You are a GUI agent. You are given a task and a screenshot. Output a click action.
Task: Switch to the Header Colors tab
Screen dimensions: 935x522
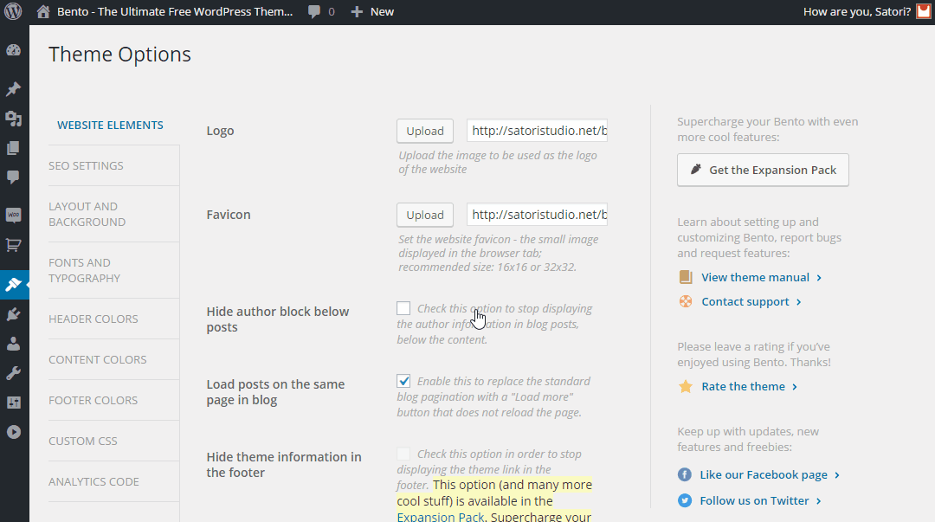(x=93, y=319)
